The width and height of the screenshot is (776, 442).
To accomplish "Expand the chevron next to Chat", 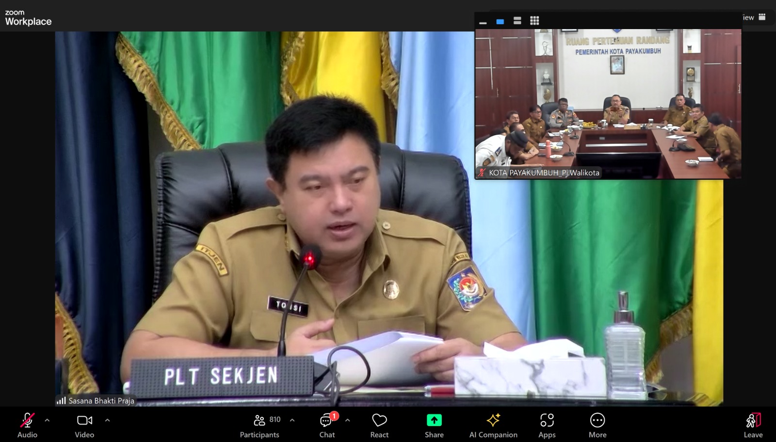I will click(x=347, y=420).
